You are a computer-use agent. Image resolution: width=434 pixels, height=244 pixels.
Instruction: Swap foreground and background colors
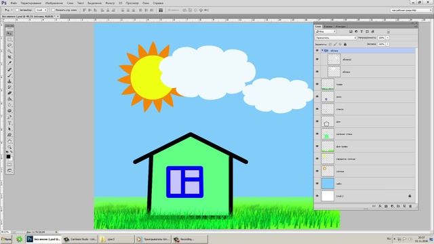[12, 152]
